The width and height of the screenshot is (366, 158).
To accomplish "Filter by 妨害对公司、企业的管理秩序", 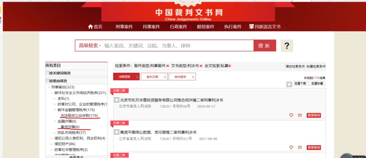I will (x=82, y=104).
